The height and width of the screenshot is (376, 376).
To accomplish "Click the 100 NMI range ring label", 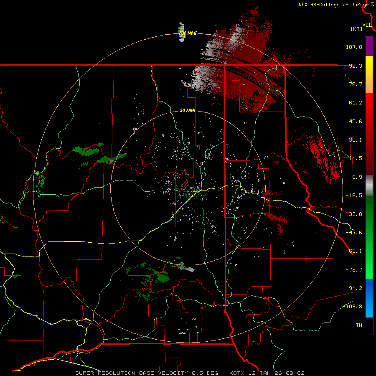I will (x=188, y=33).
